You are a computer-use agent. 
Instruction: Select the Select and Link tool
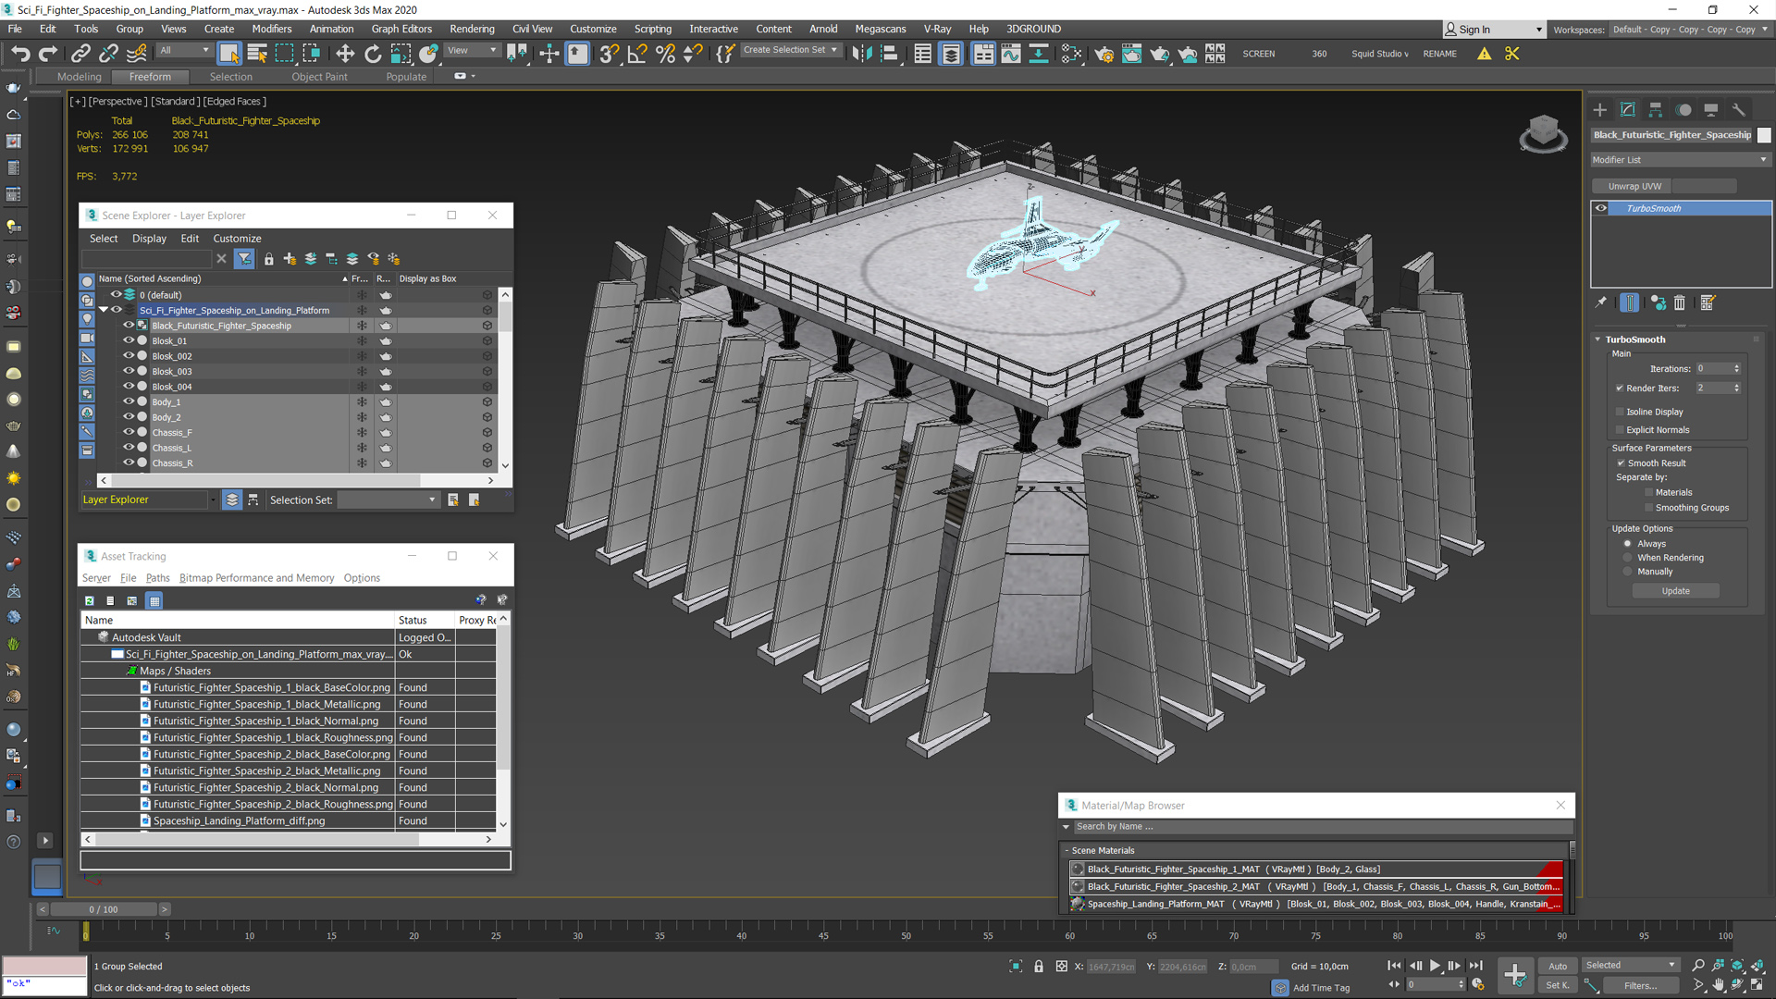pyautogui.click(x=80, y=54)
